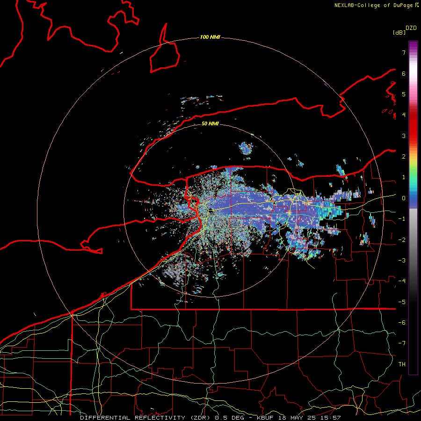Viewport: 421px width, 421px height.
Task: Click the KBUF station identifier in the caption
Action: tap(265, 418)
